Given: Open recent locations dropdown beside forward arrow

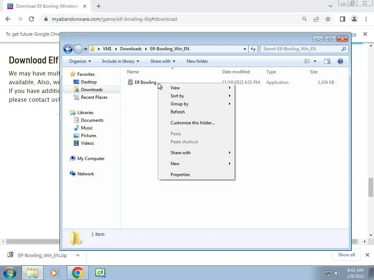Looking at the screenshot, I should pyautogui.click(x=85, y=49).
